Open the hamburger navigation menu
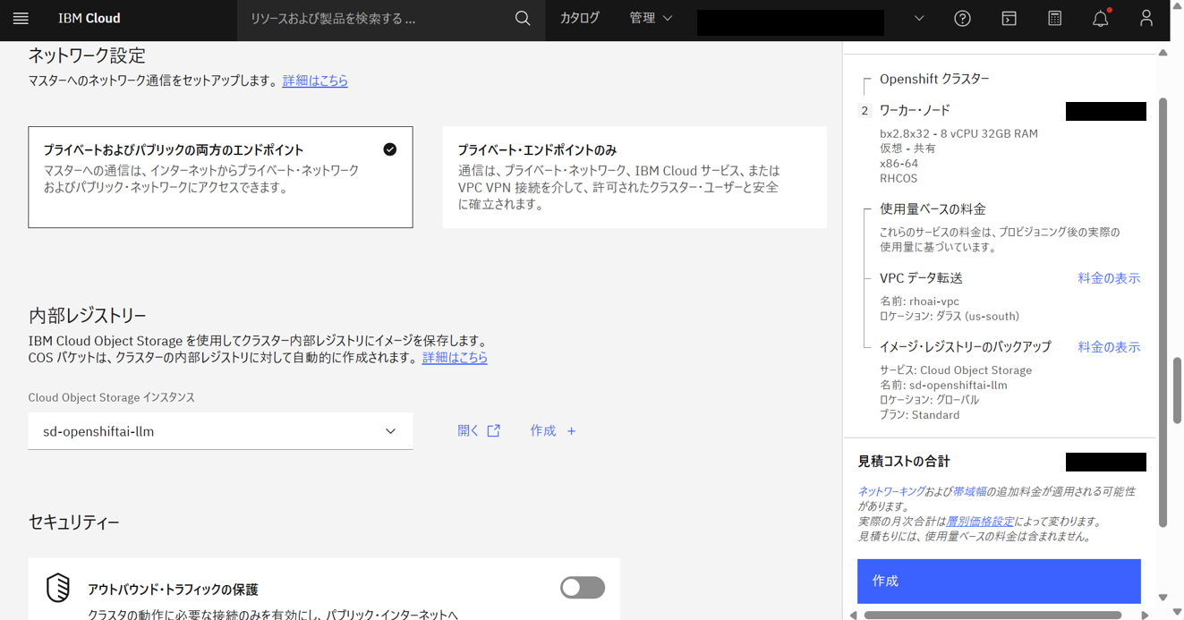Screen dimensions: 1184x620 (x=21, y=18)
